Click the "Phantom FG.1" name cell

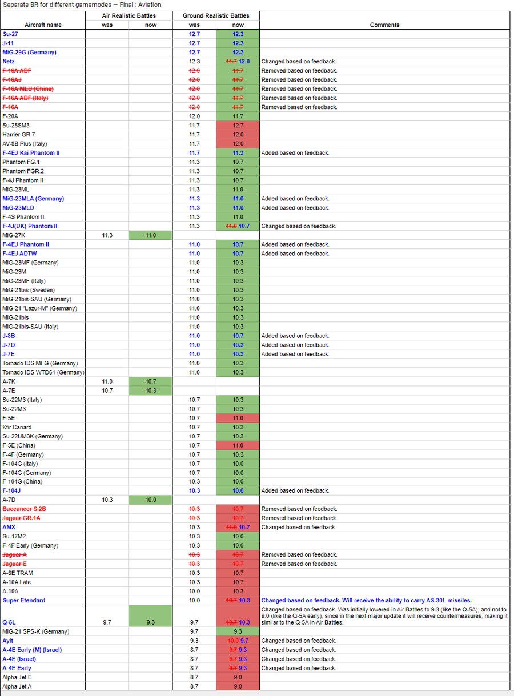coord(43,162)
